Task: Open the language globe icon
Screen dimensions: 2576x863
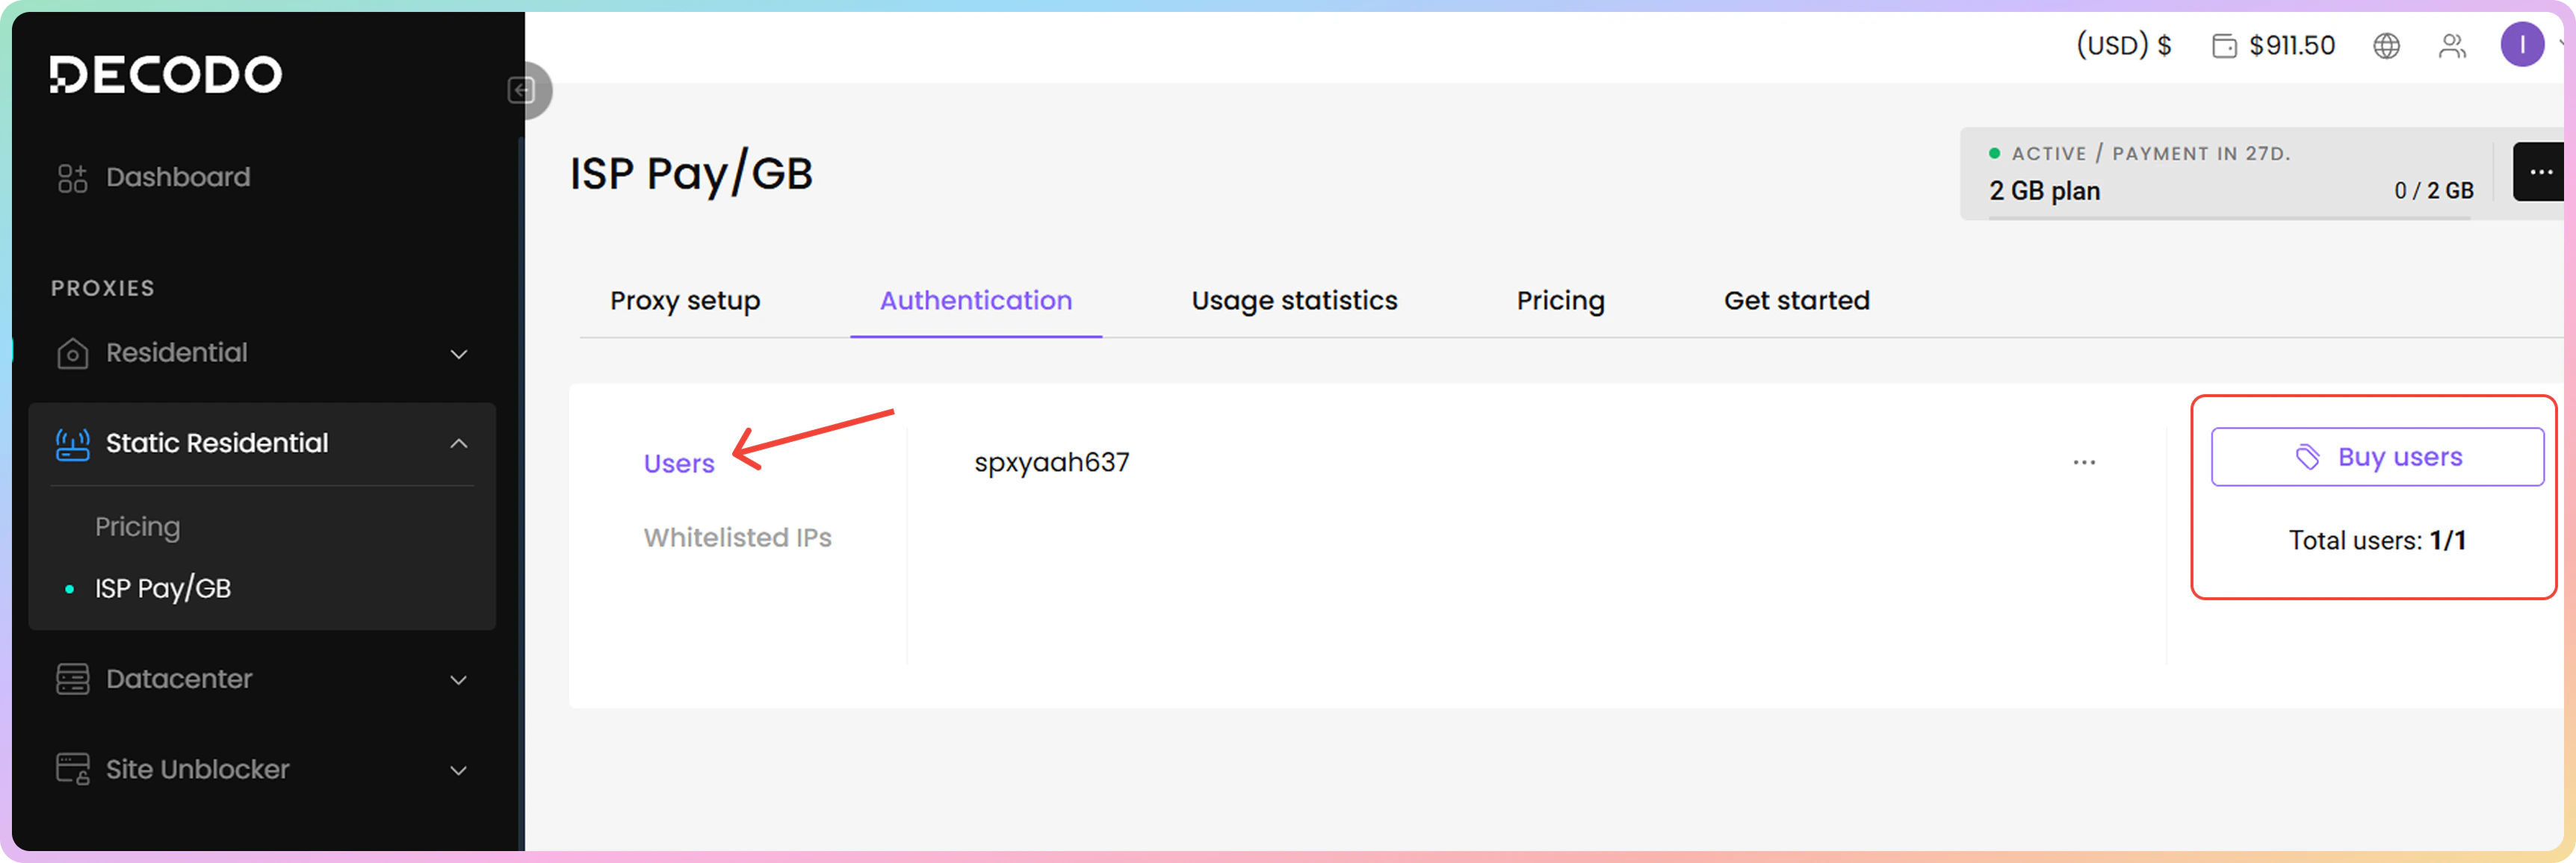Action: 2386,46
